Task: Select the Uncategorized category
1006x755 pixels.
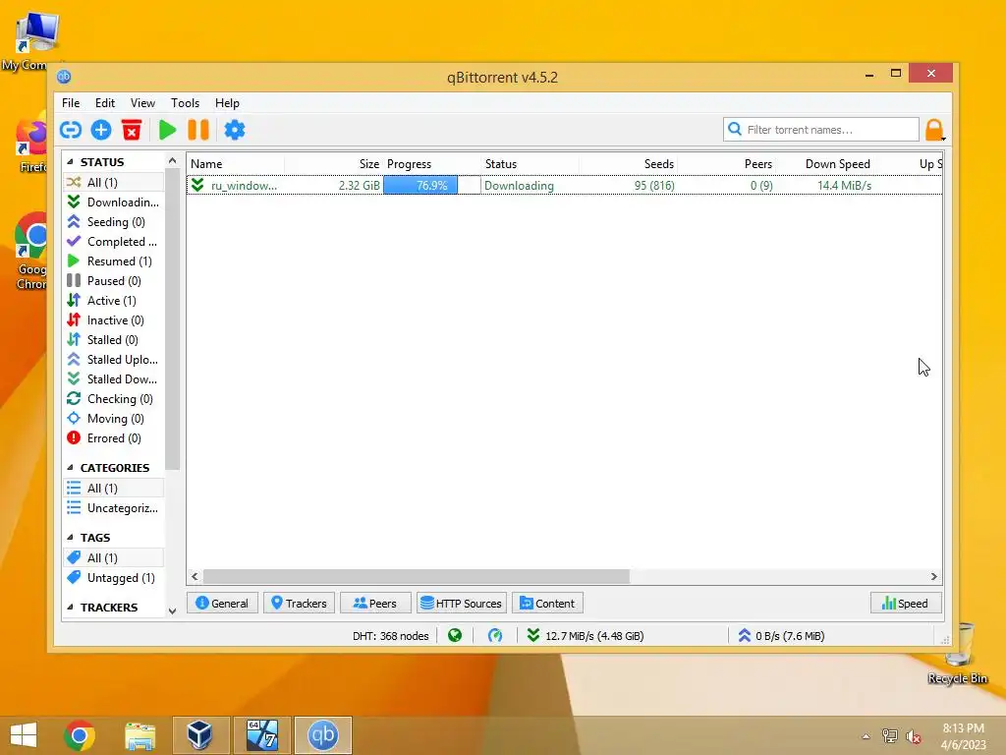Action: pos(114,508)
